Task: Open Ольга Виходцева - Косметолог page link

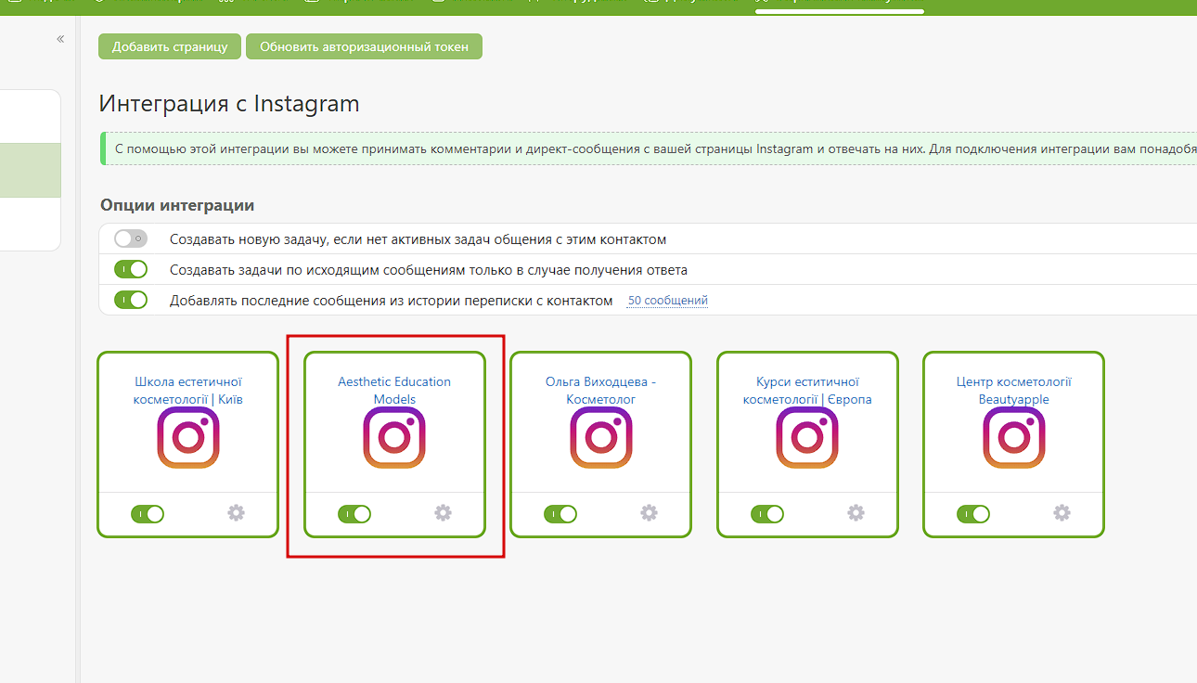Action: (x=601, y=391)
